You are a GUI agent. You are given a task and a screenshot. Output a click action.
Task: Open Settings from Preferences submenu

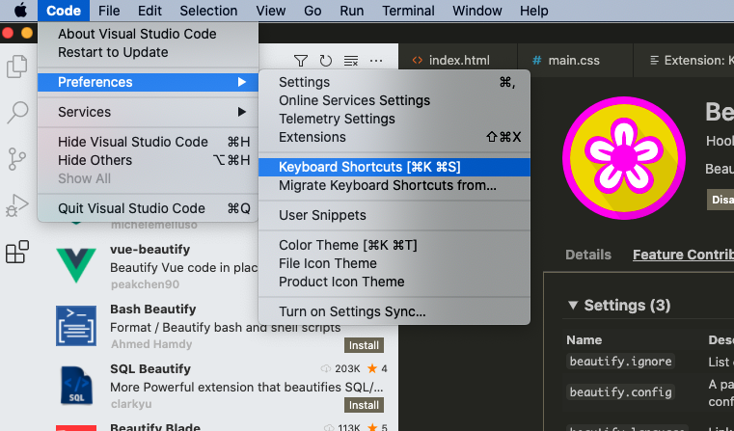coord(394,82)
